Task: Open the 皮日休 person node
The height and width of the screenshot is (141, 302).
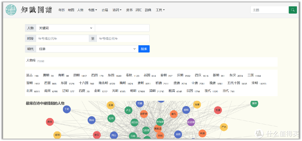Action: click(135, 122)
